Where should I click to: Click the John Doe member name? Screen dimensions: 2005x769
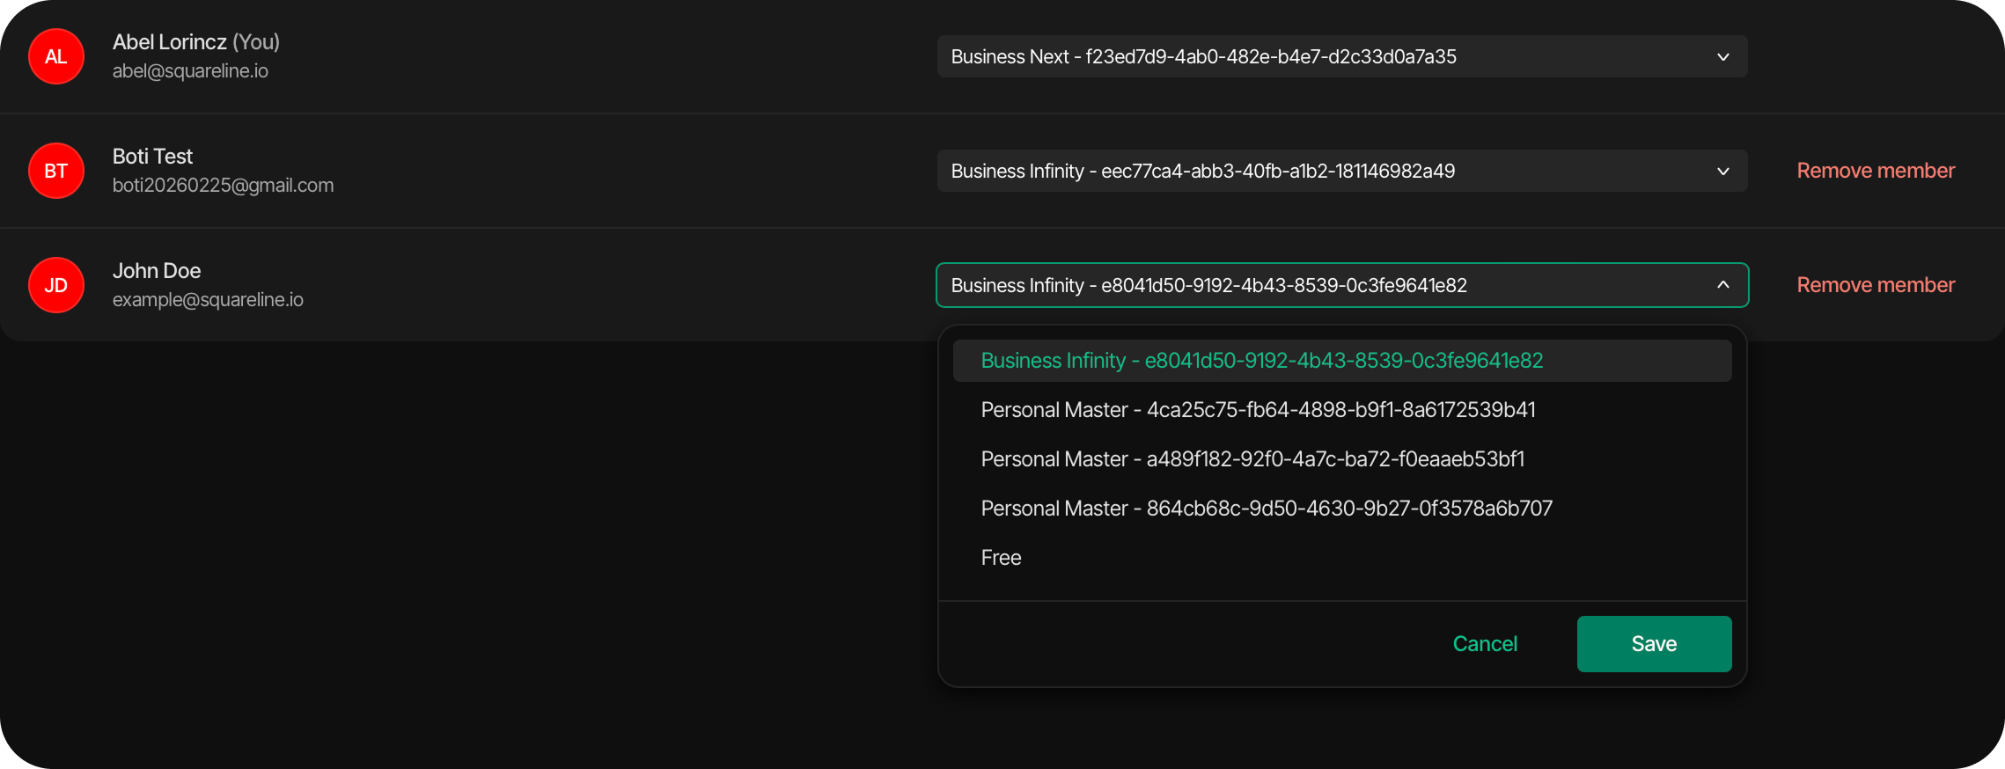(x=157, y=271)
